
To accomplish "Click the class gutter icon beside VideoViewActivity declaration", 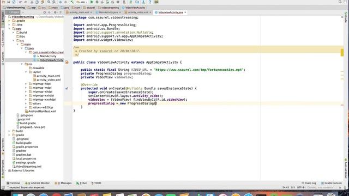I will tap(67, 63).
